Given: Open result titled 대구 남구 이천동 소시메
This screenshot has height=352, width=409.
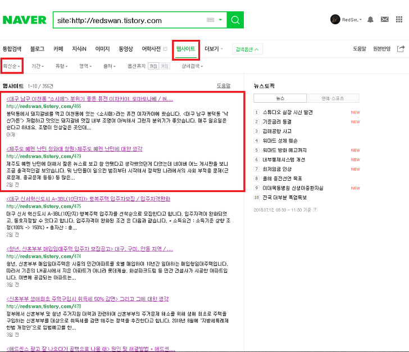Looking at the screenshot, I should pos(90,99).
